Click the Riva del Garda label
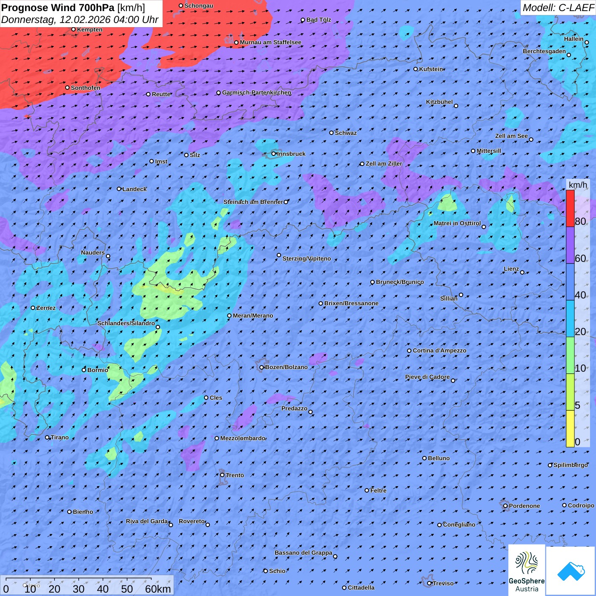The height and width of the screenshot is (596, 596). coord(147,521)
